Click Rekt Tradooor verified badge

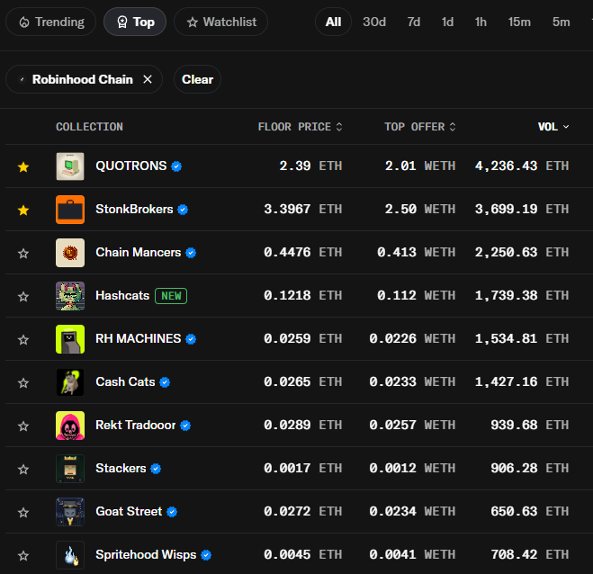[x=185, y=426]
